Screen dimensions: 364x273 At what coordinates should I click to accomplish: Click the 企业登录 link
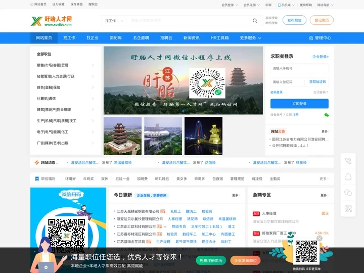pos(321,57)
